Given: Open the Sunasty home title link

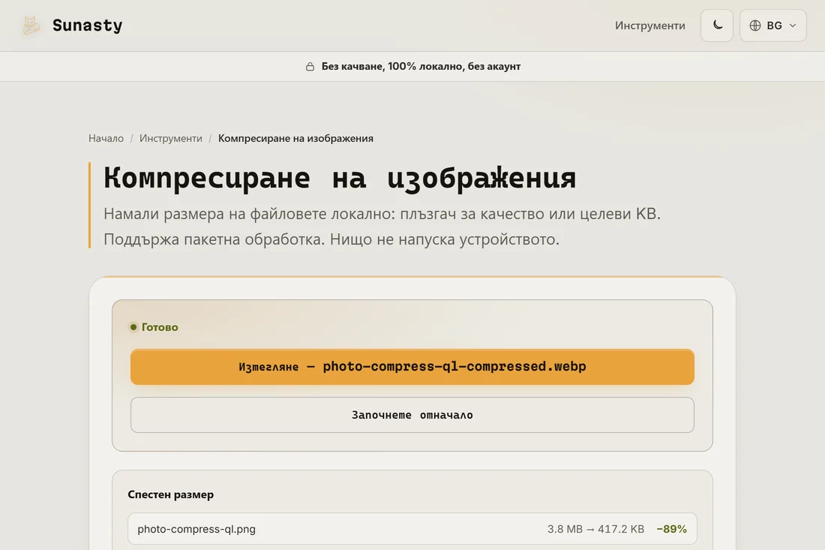Looking at the screenshot, I should (x=87, y=26).
